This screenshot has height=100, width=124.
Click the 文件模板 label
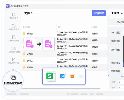coord(115,50)
